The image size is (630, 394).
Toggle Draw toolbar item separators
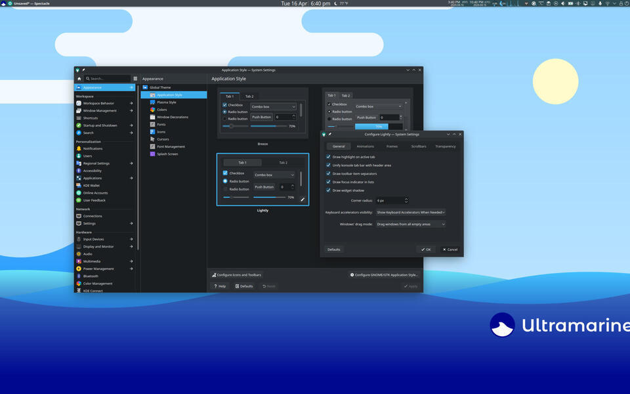click(352, 173)
